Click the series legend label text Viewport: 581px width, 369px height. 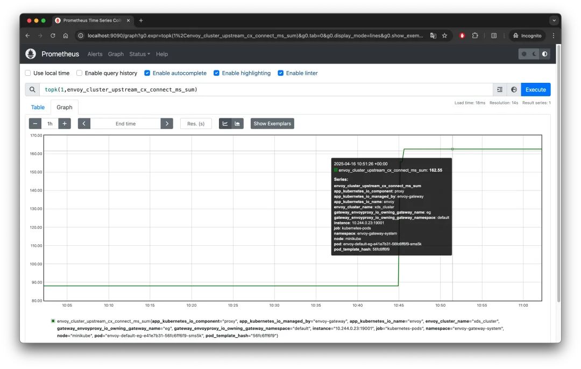coord(280,328)
